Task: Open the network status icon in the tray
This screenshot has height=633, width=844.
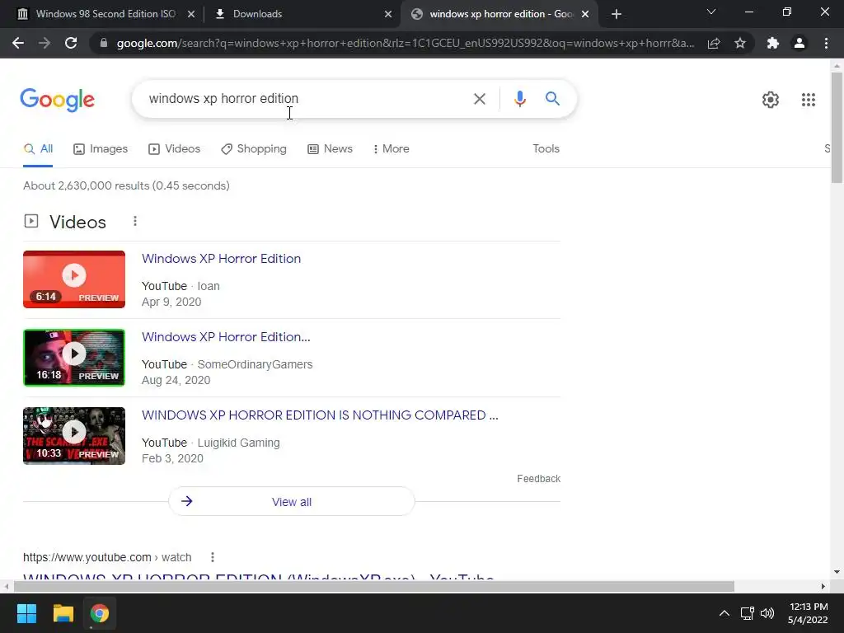Action: point(747,613)
